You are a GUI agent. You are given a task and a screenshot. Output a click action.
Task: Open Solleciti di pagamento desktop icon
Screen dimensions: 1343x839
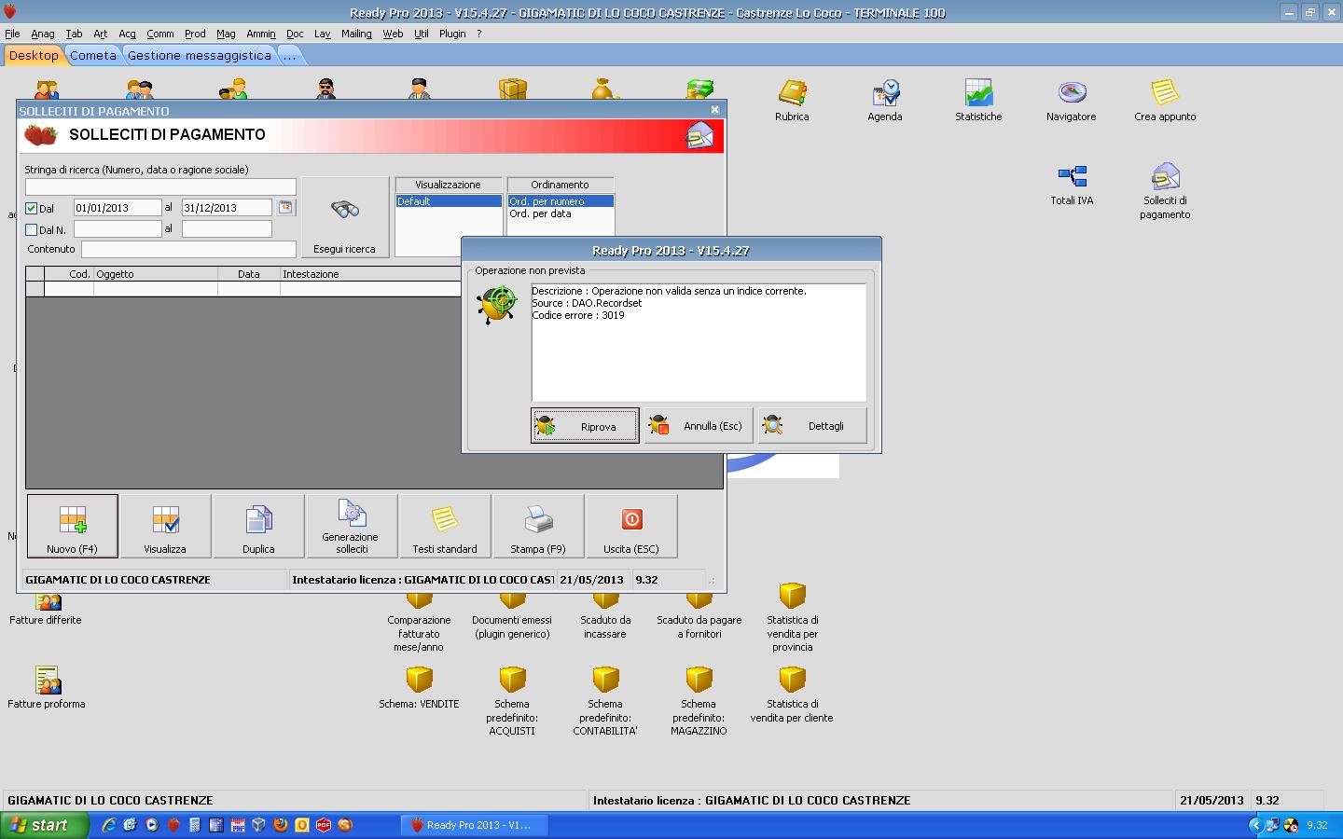point(1165,191)
